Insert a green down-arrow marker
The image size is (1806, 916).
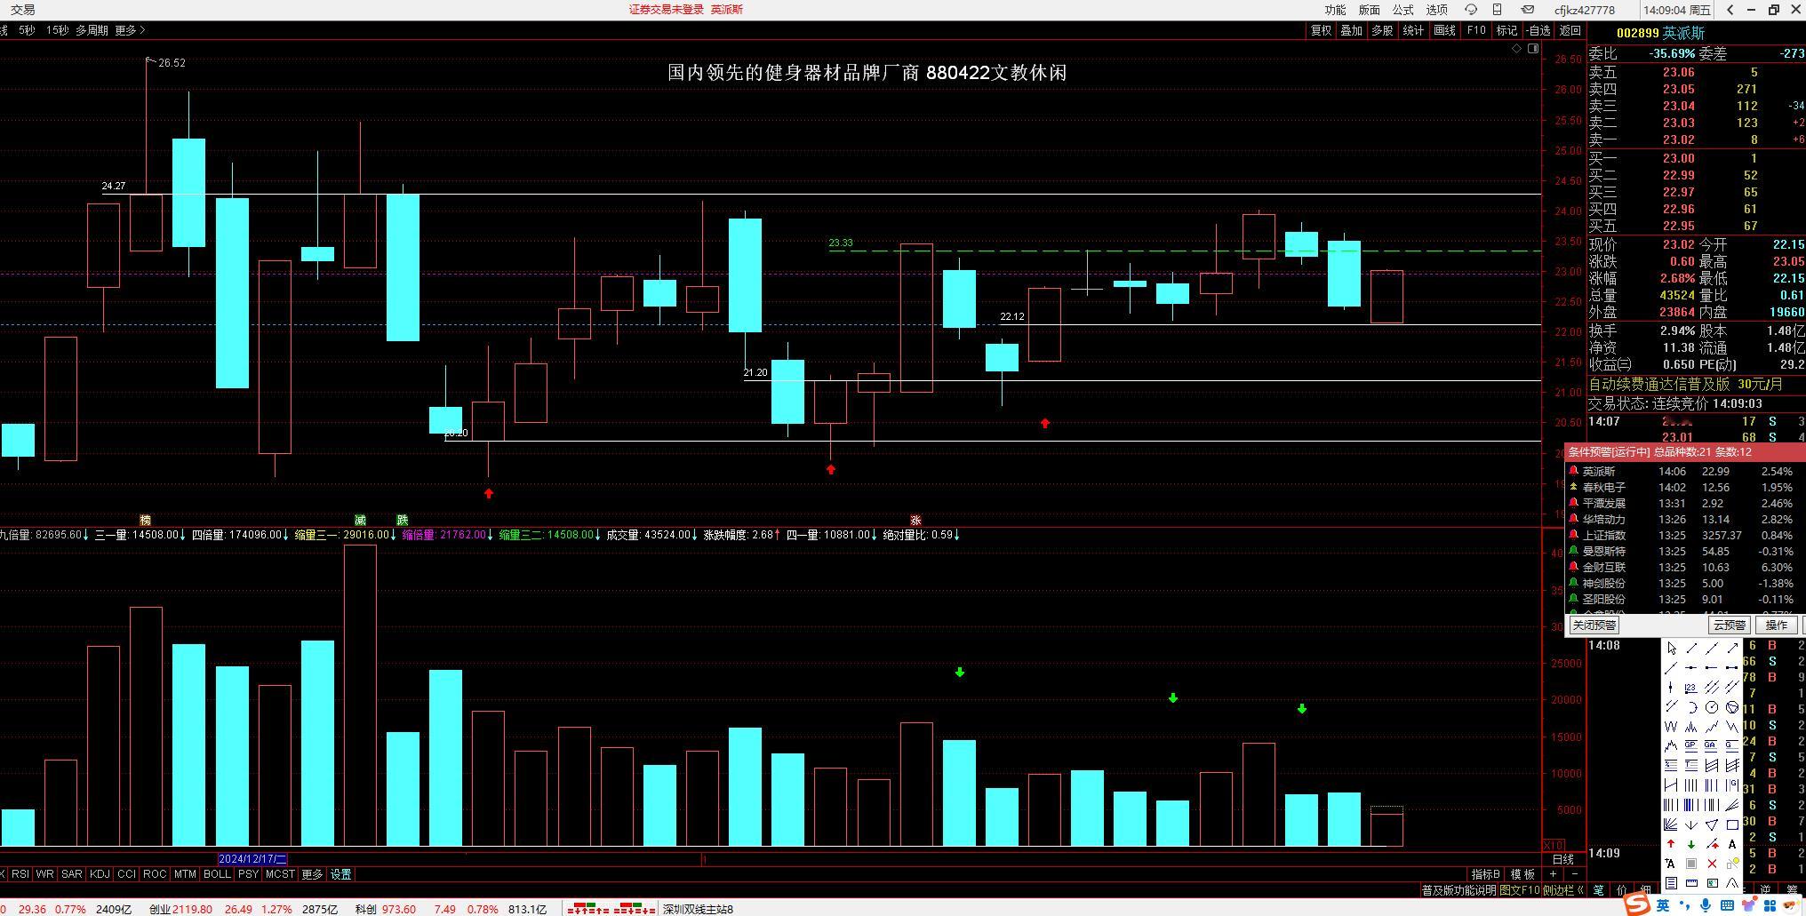coord(1691,844)
